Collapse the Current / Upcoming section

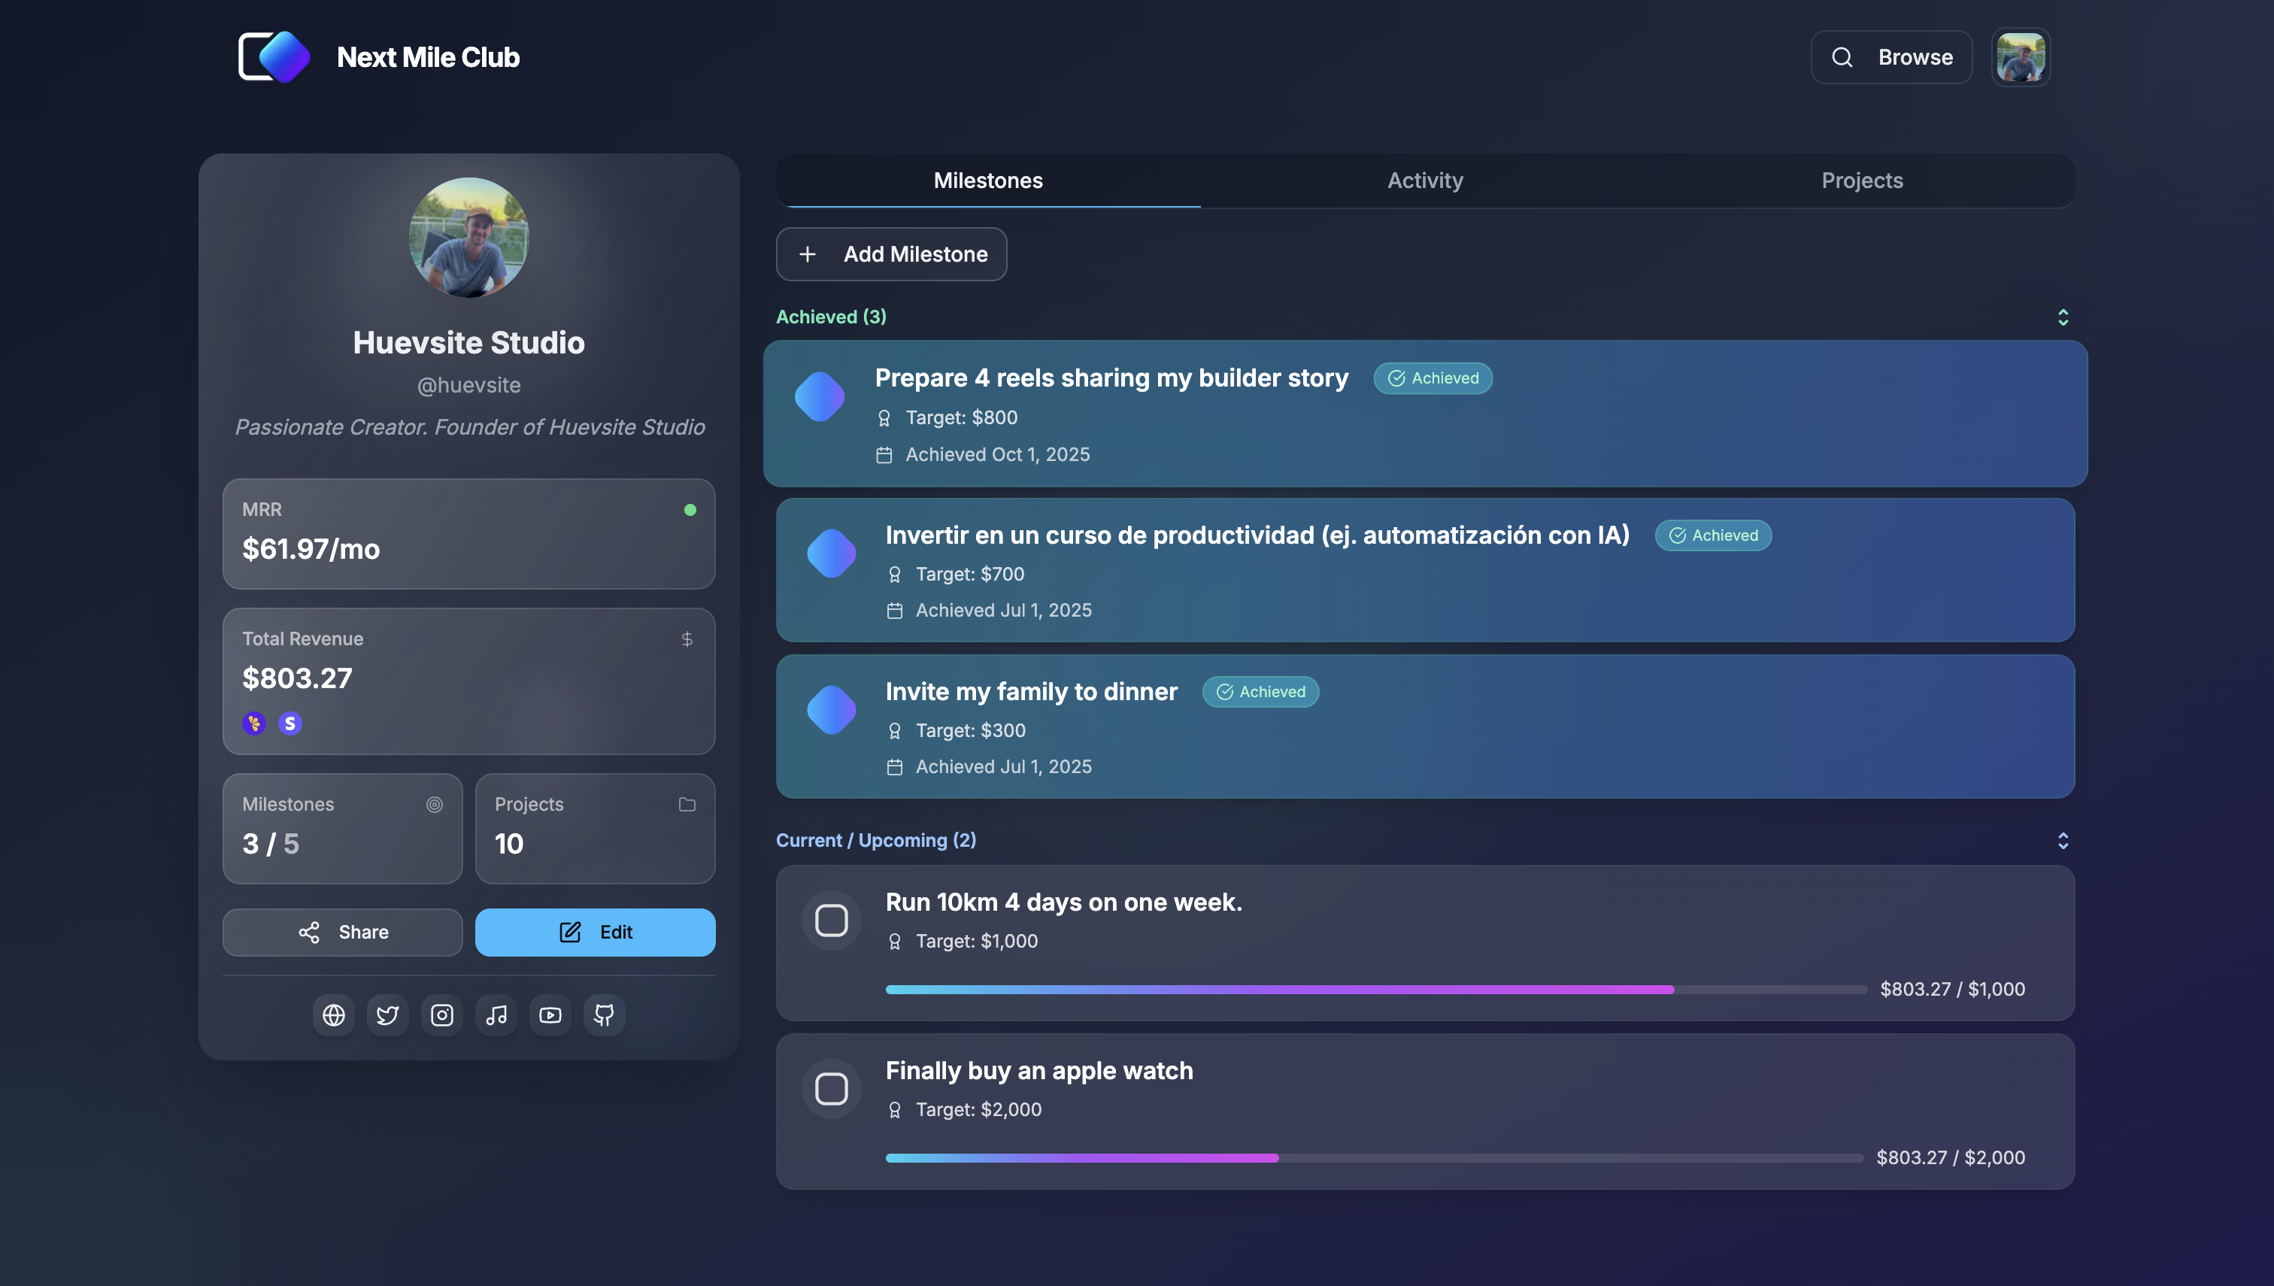[2063, 840]
